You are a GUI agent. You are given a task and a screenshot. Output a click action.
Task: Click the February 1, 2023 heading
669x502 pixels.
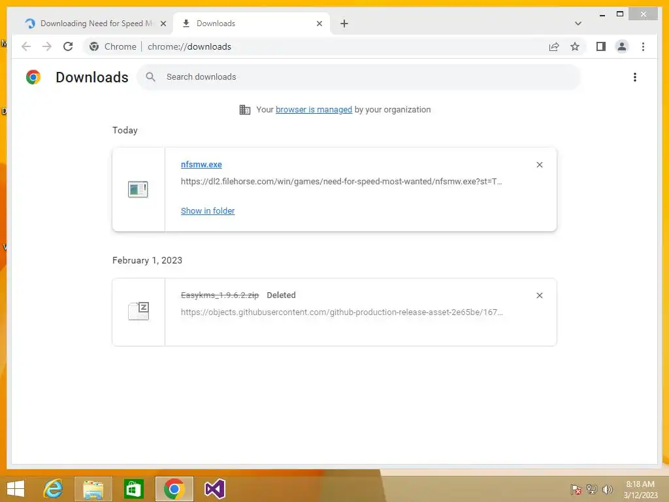click(x=147, y=260)
